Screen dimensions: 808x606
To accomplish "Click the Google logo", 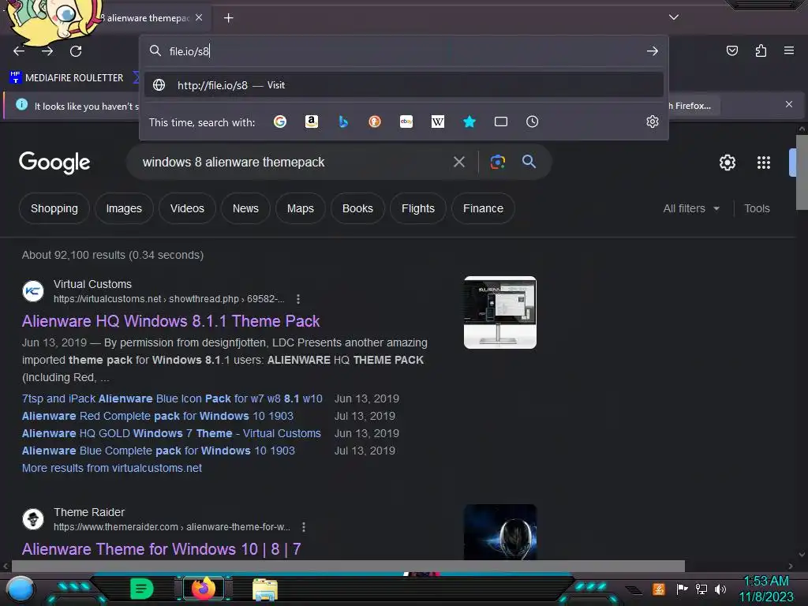I will tap(54, 163).
